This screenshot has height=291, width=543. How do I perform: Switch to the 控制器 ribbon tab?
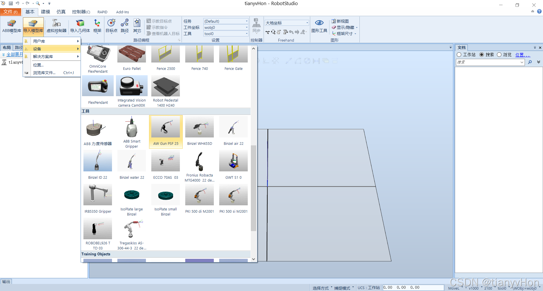tap(81, 12)
